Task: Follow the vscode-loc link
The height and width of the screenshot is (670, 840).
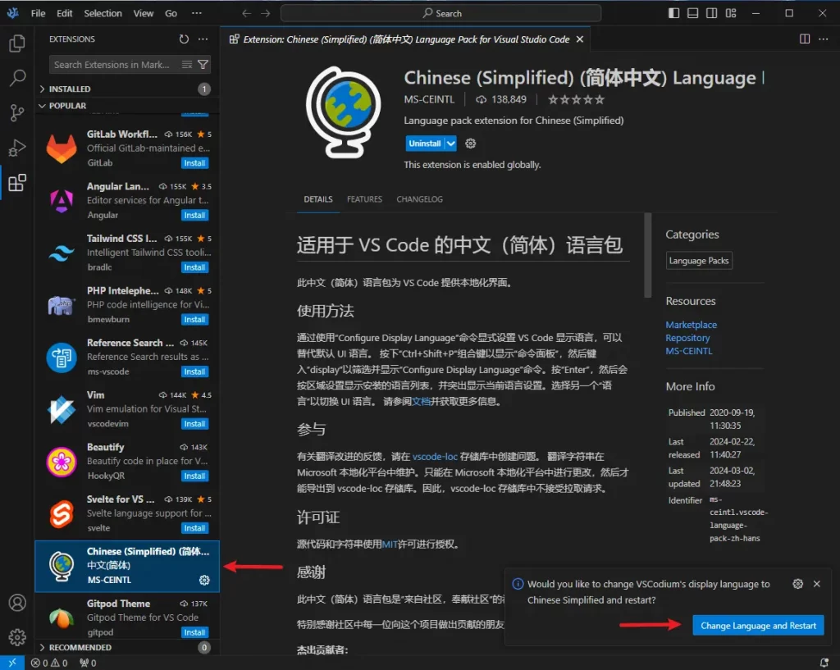Action: click(435, 456)
